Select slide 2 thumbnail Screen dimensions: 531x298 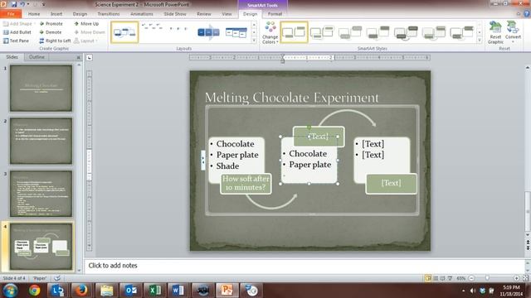click(x=41, y=141)
